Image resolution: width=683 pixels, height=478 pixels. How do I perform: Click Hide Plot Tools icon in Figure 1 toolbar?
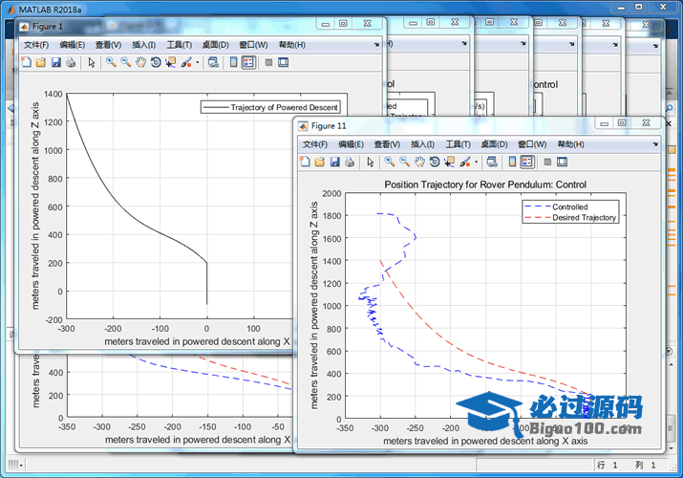click(x=268, y=62)
